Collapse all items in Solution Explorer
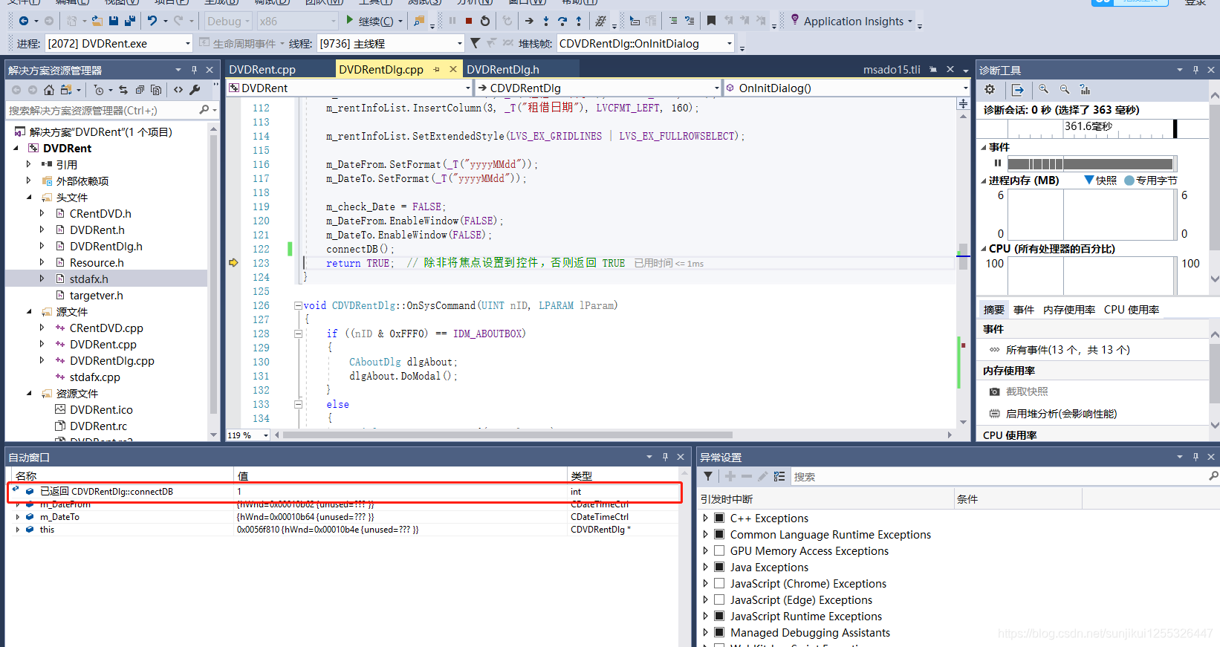Viewport: 1220px width, 647px height. (x=140, y=90)
